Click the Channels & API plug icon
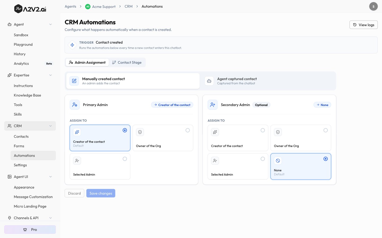The image size is (382, 238). coord(10,218)
